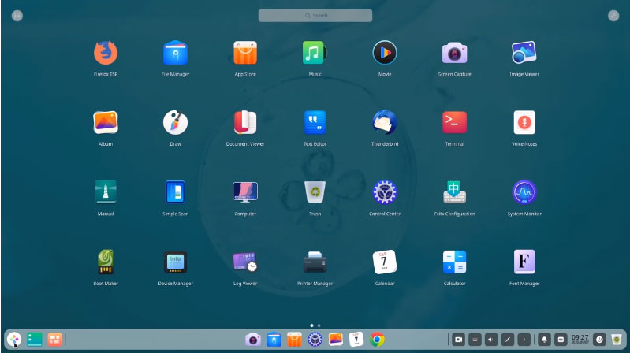Image resolution: width=630 pixels, height=353 pixels.
Task: Open Document Viewer
Action: [x=245, y=122]
